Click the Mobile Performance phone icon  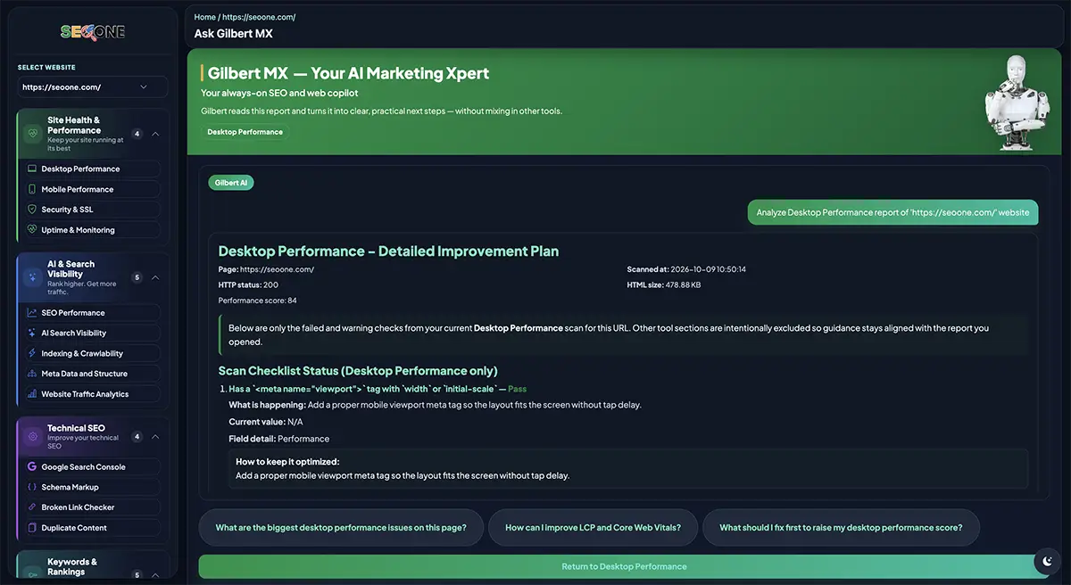[32, 189]
